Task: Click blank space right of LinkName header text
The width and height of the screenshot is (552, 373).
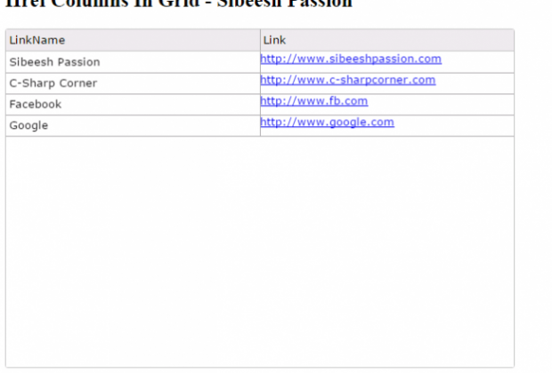Action: point(160,40)
